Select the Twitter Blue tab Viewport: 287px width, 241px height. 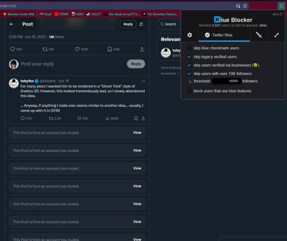[x=224, y=35]
